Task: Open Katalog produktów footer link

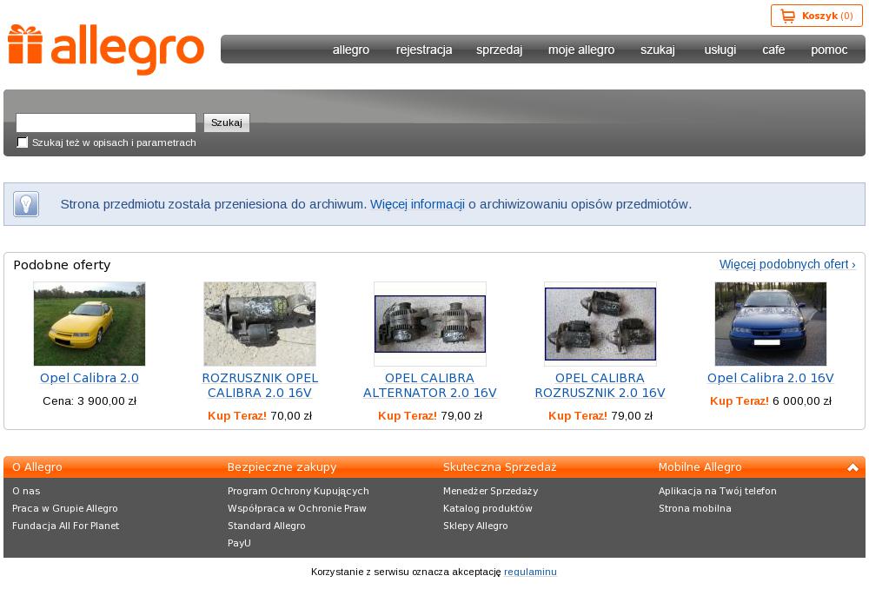Action: [x=488, y=508]
